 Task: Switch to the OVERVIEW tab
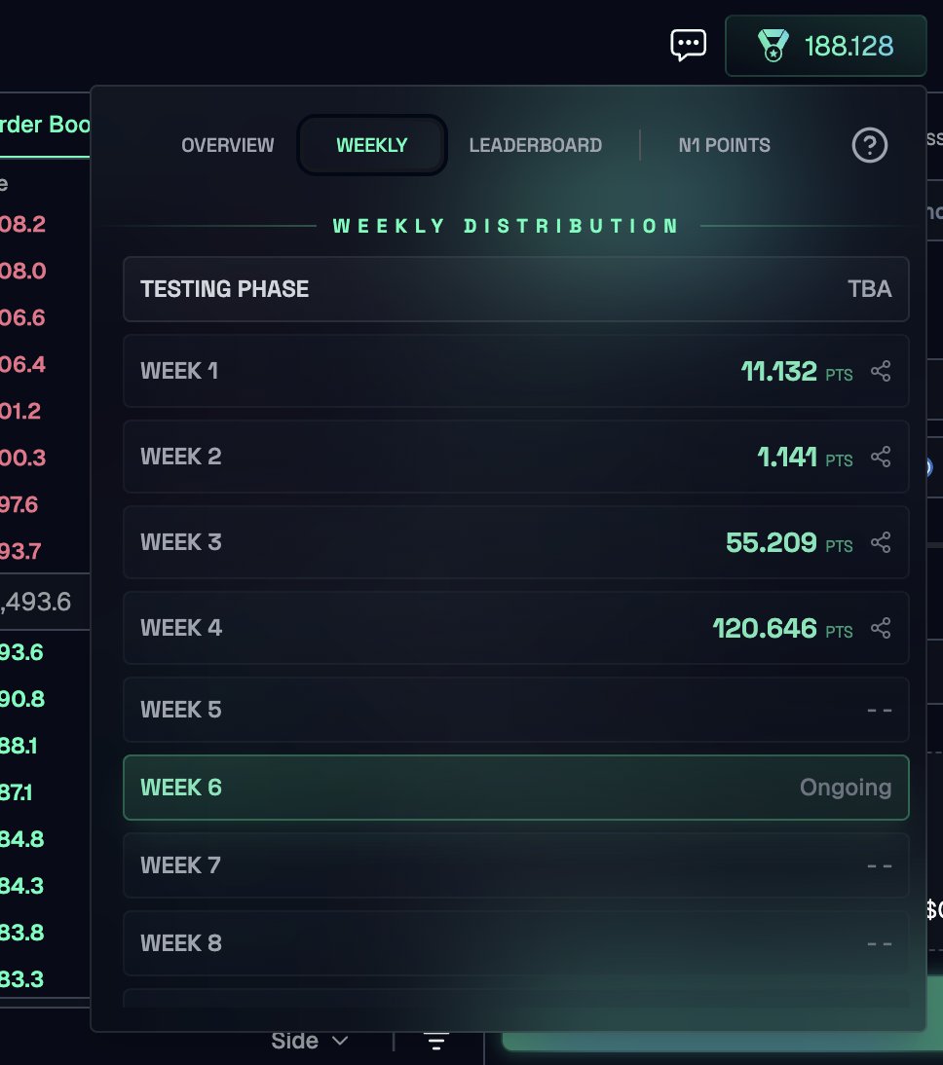coord(228,145)
